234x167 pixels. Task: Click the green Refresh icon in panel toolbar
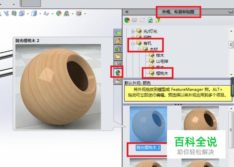click(x=150, y=20)
